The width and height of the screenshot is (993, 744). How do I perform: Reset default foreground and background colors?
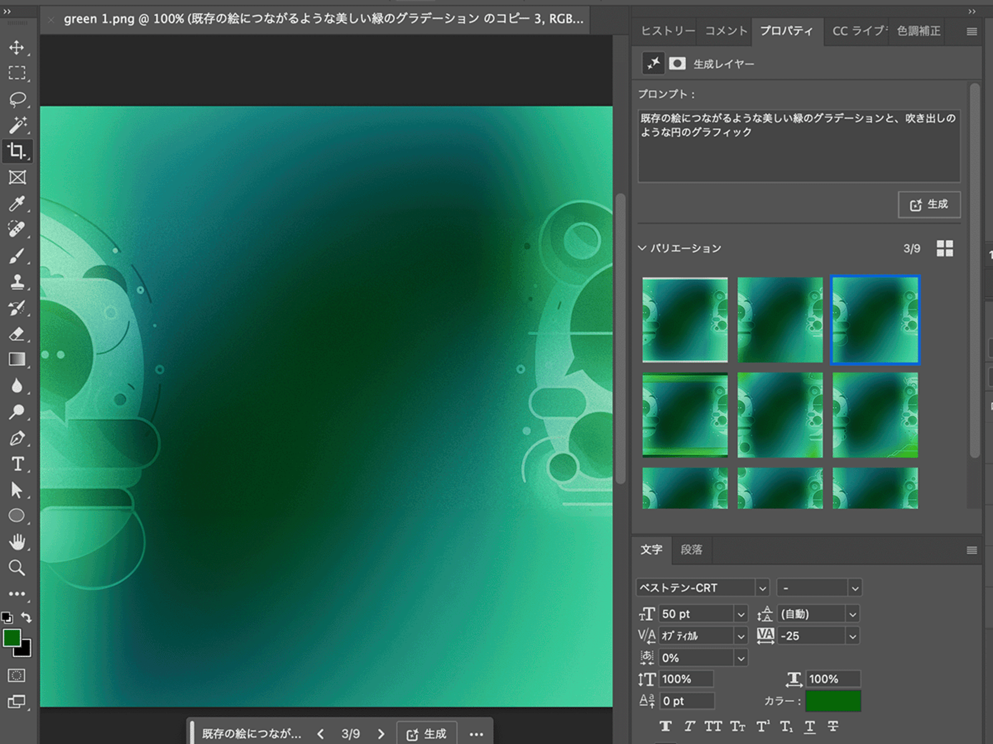7,618
